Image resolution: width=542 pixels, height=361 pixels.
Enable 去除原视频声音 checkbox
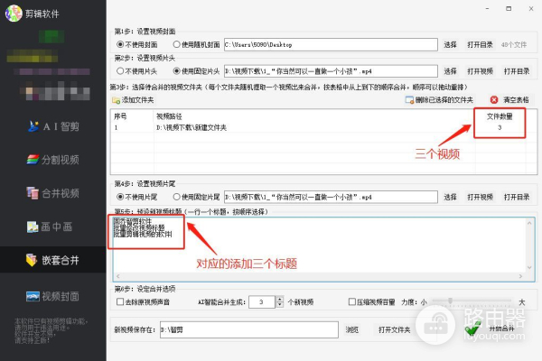point(120,301)
